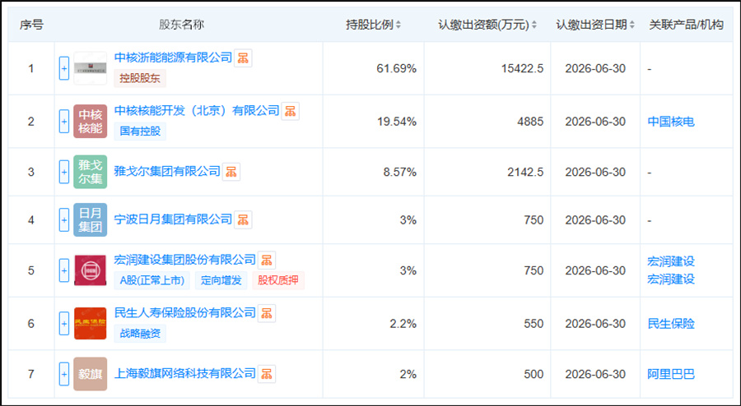Image resolution: width=741 pixels, height=406 pixels.
Task: Open equity structure icon for 上海毅旗网络科技有限公司
Action: coord(267,374)
